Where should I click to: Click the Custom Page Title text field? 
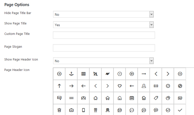point(104,35)
